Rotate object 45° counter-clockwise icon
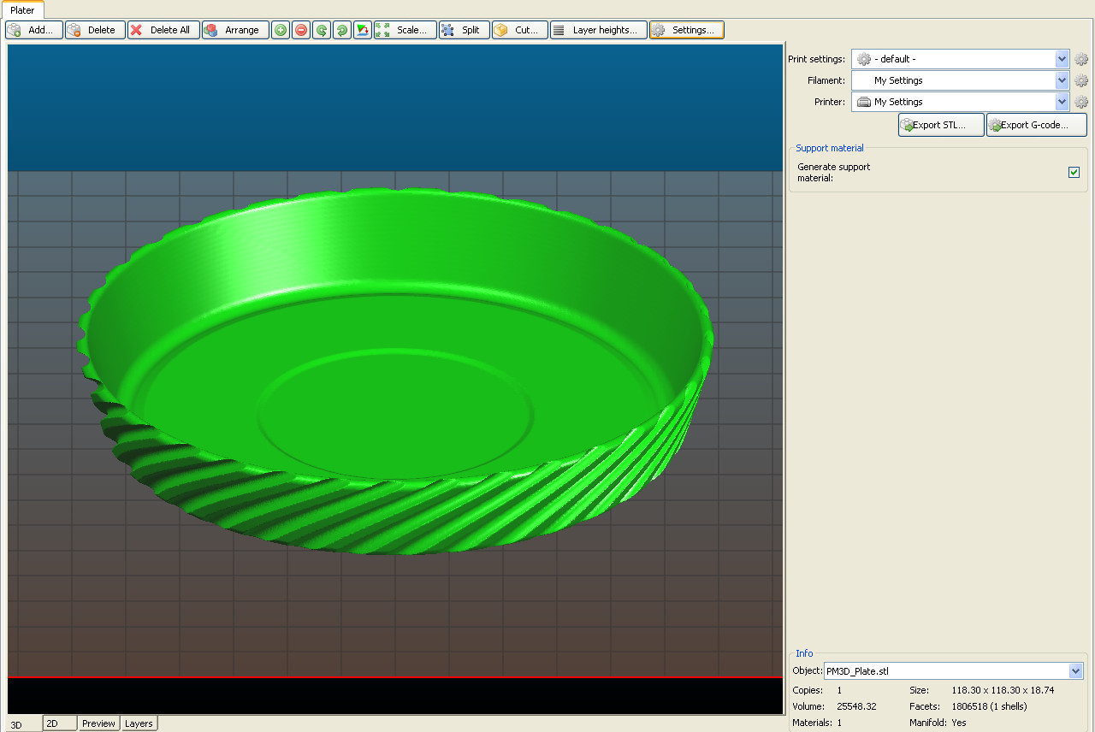This screenshot has height=732, width=1095. [x=322, y=30]
